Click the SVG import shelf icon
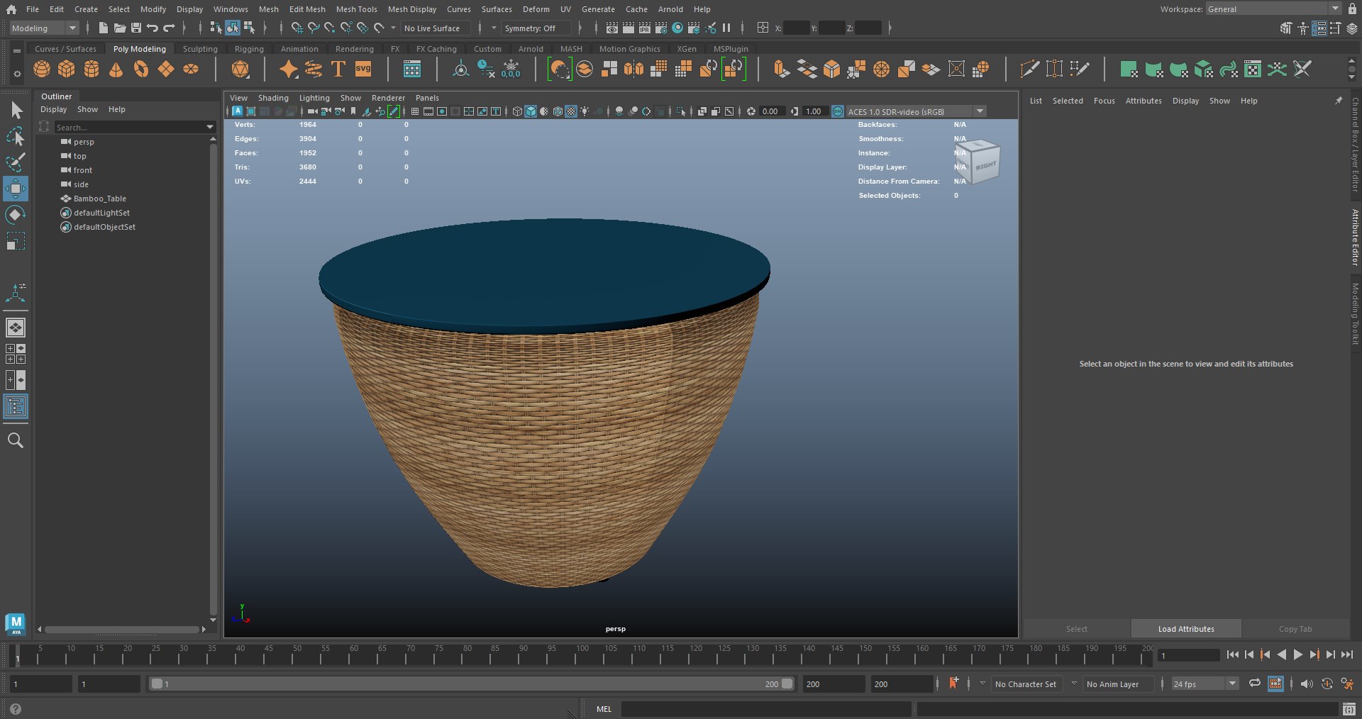Screen dimensions: 1362x719 tap(363, 69)
